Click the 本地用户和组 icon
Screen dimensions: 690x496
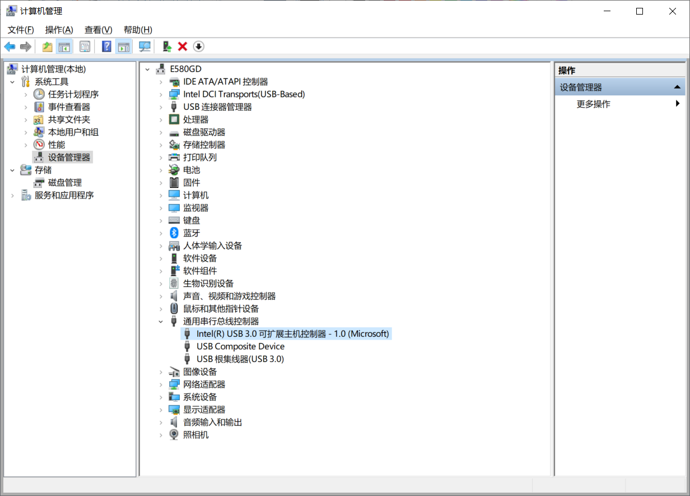tap(39, 132)
